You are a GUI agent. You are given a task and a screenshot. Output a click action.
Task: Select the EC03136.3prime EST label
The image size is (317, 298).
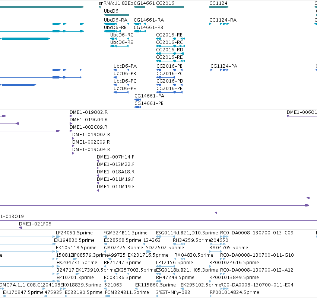(123, 278)
